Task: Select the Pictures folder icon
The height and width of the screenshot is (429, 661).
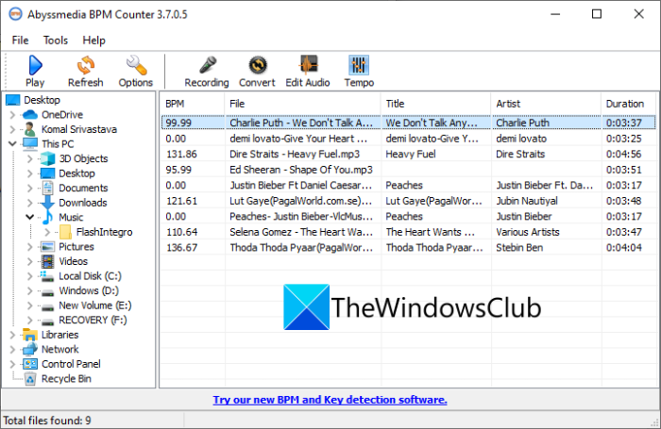Action: [47, 247]
